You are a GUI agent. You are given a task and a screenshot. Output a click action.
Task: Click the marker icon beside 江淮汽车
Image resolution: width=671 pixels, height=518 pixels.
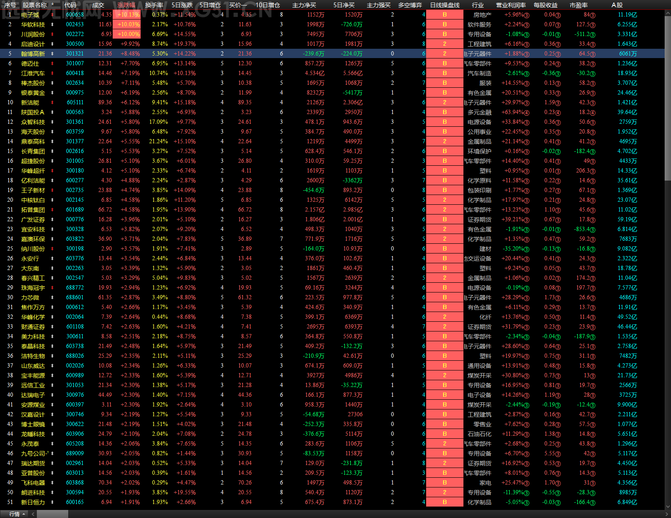point(53,73)
